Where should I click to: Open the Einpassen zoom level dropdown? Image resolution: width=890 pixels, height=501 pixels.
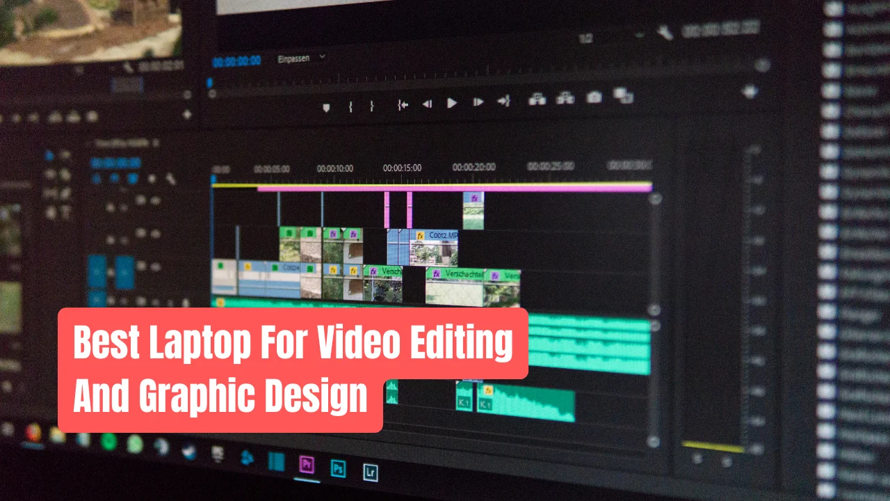click(299, 58)
